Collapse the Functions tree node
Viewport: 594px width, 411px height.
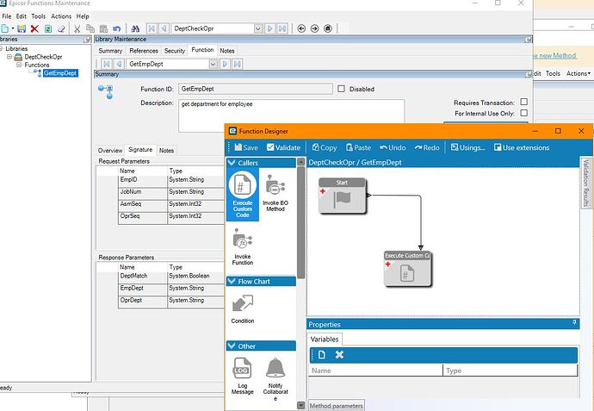coord(19,65)
